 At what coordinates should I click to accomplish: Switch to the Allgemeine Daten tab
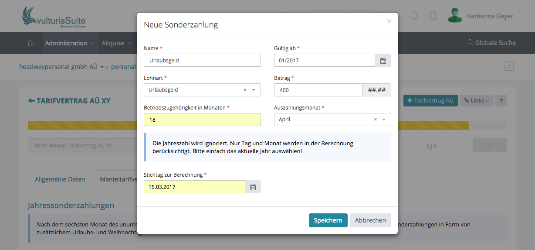pos(60,179)
